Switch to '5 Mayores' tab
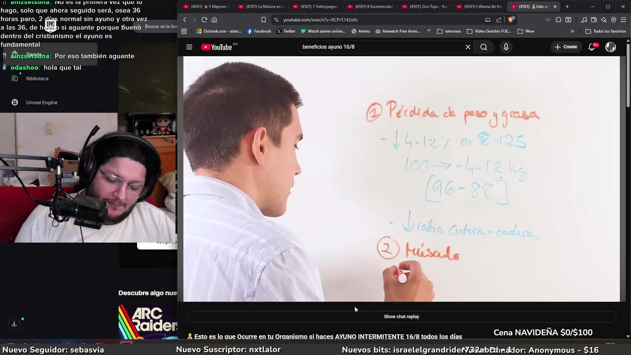Screen dimensions: 631x355 pyautogui.click(x=207, y=6)
